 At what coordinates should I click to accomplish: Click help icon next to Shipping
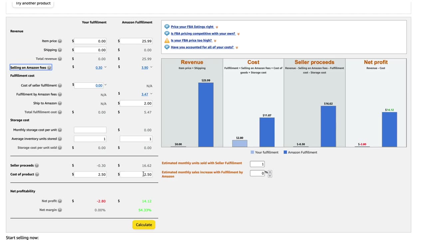click(x=60, y=50)
